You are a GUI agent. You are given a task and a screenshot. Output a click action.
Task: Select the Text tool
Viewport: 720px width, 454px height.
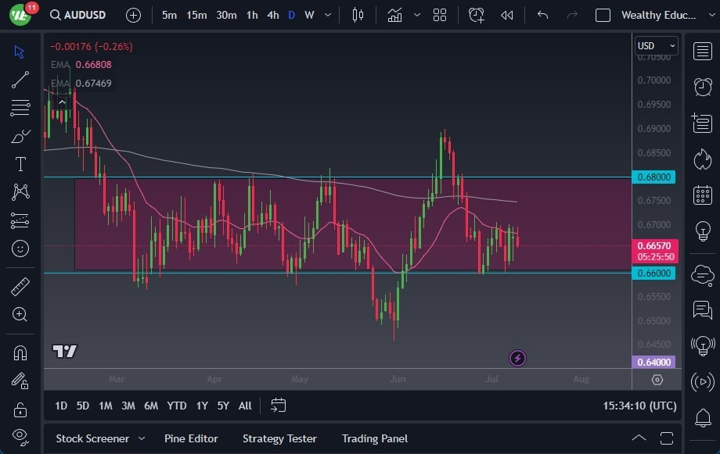pyautogui.click(x=20, y=163)
